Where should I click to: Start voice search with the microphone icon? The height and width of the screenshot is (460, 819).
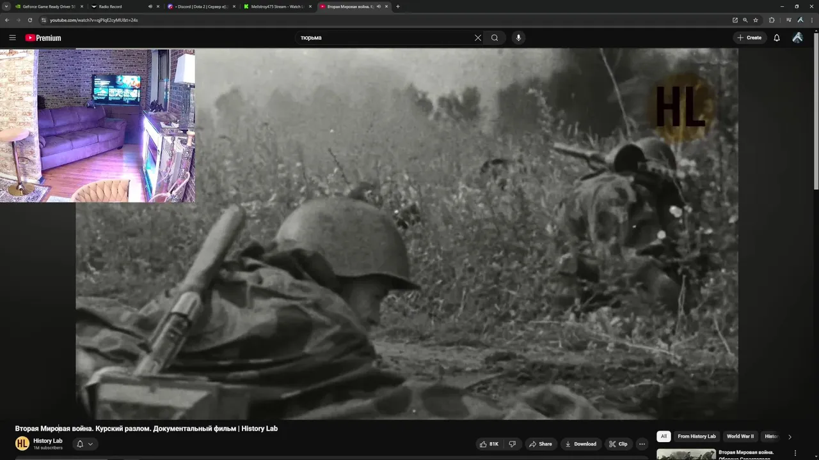518,38
